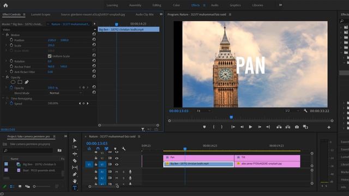Click Comparison View button
349x196 pixels.
[x=305, y=127]
